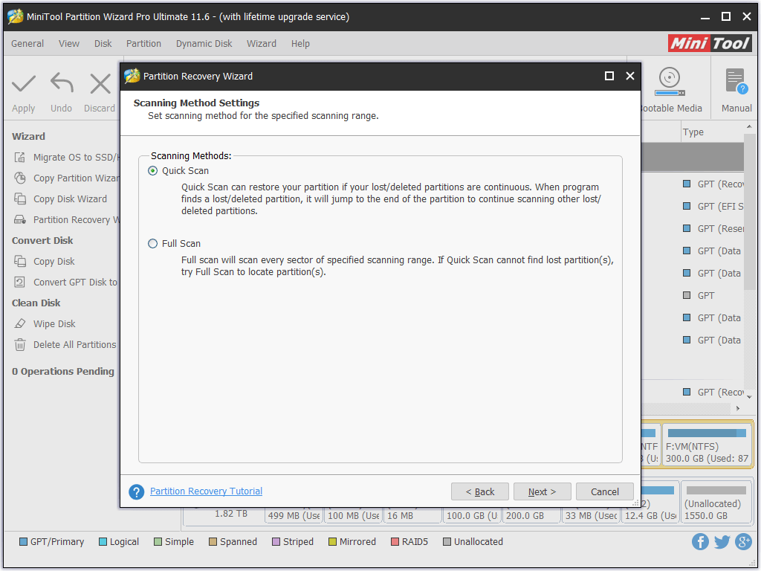
Task: Click the Migrate OS to SSD icon
Action: pyautogui.click(x=20, y=158)
